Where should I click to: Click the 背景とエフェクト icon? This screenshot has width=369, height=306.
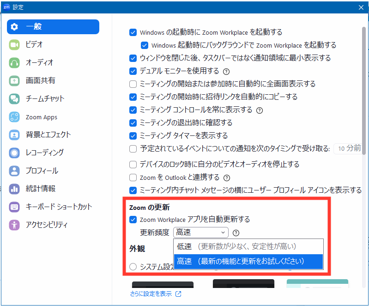(x=14, y=135)
